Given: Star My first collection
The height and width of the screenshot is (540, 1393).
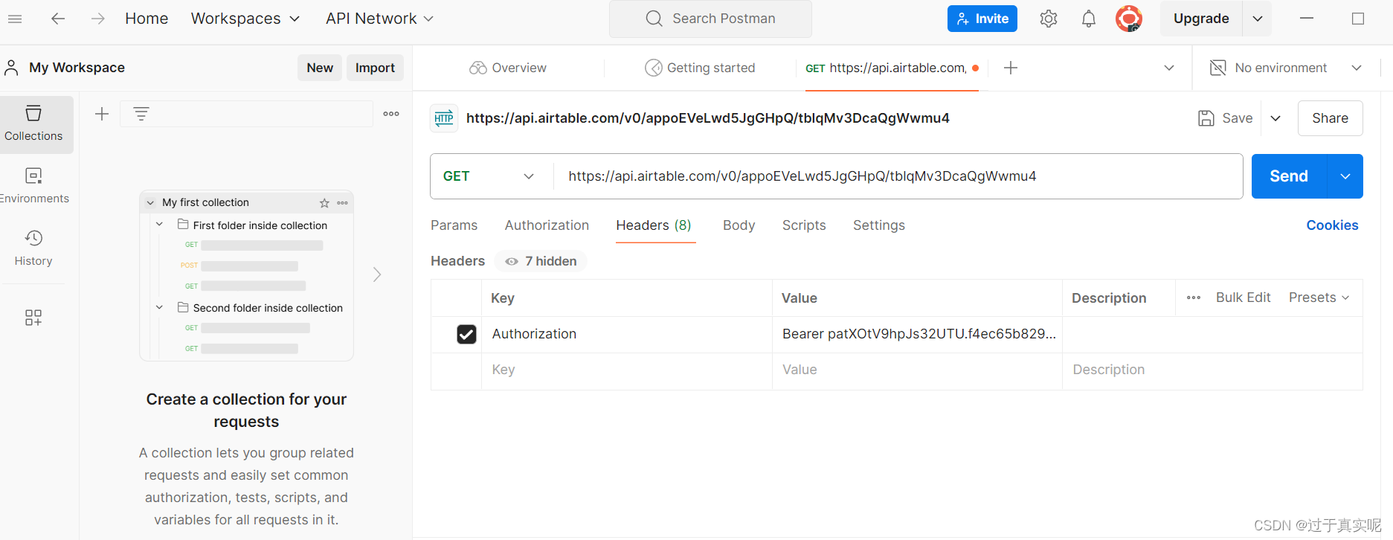Looking at the screenshot, I should click(x=324, y=203).
